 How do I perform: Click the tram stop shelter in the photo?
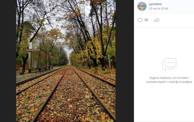tap(40, 60)
